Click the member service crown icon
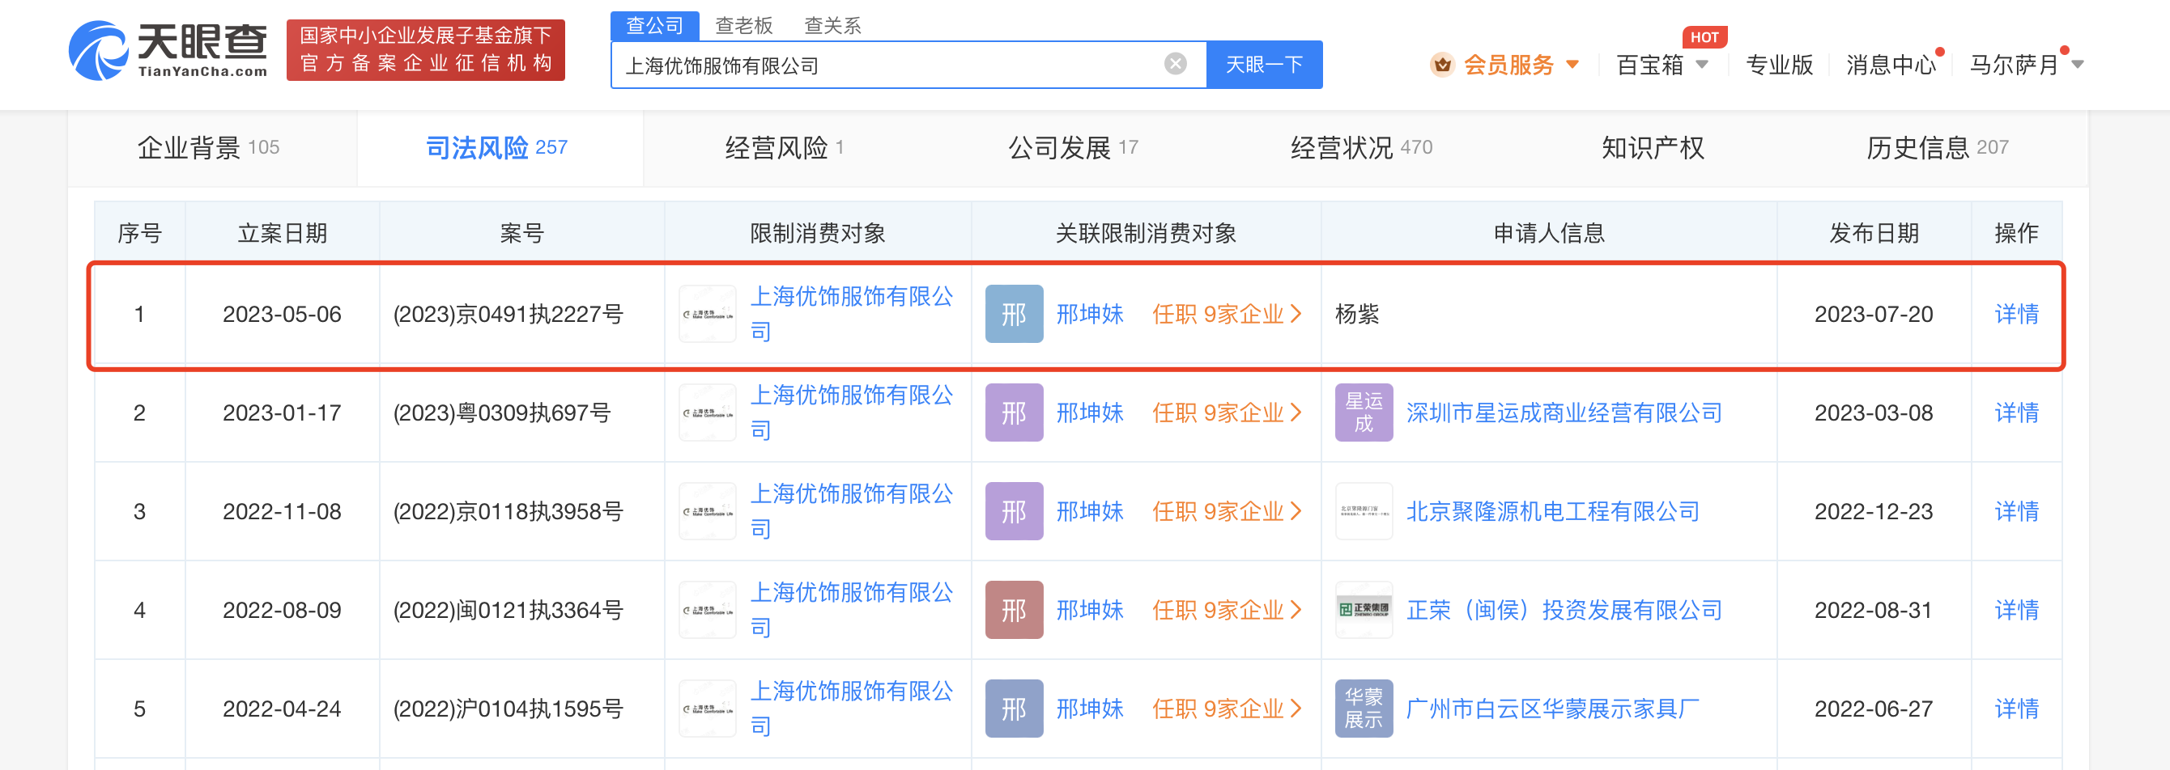The width and height of the screenshot is (2170, 770). [x=1441, y=65]
